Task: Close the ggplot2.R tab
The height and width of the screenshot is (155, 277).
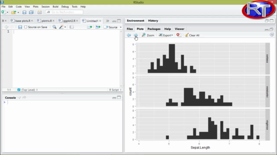Action: tap(77, 21)
